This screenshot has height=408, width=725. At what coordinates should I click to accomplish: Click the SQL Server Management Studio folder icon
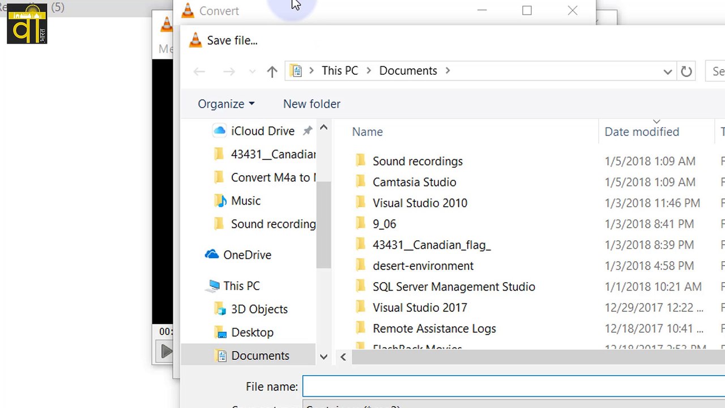click(361, 287)
